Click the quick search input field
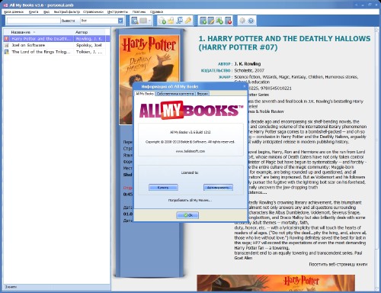 point(34,21)
